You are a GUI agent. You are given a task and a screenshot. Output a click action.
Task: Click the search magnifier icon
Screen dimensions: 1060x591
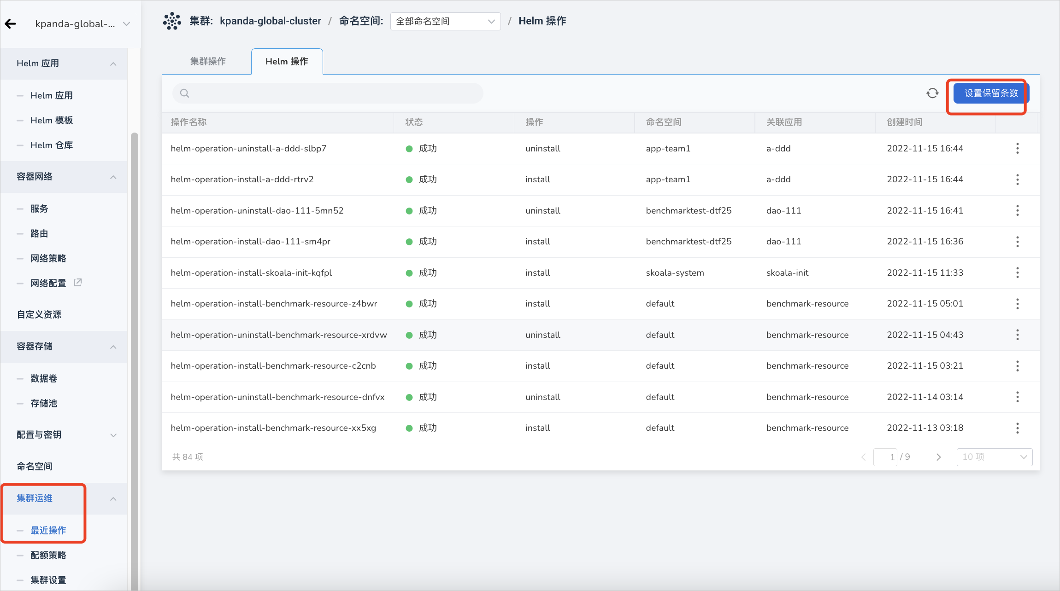185,93
